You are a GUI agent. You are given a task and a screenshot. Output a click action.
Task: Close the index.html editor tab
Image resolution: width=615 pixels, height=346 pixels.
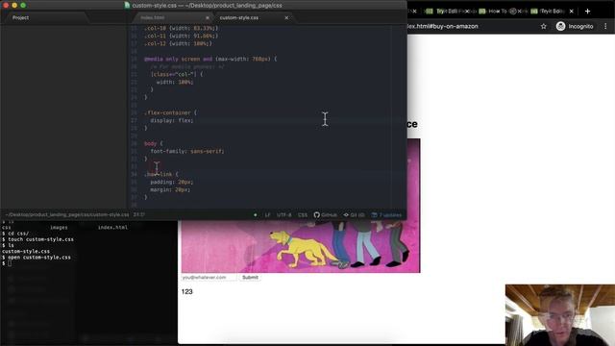(x=208, y=17)
